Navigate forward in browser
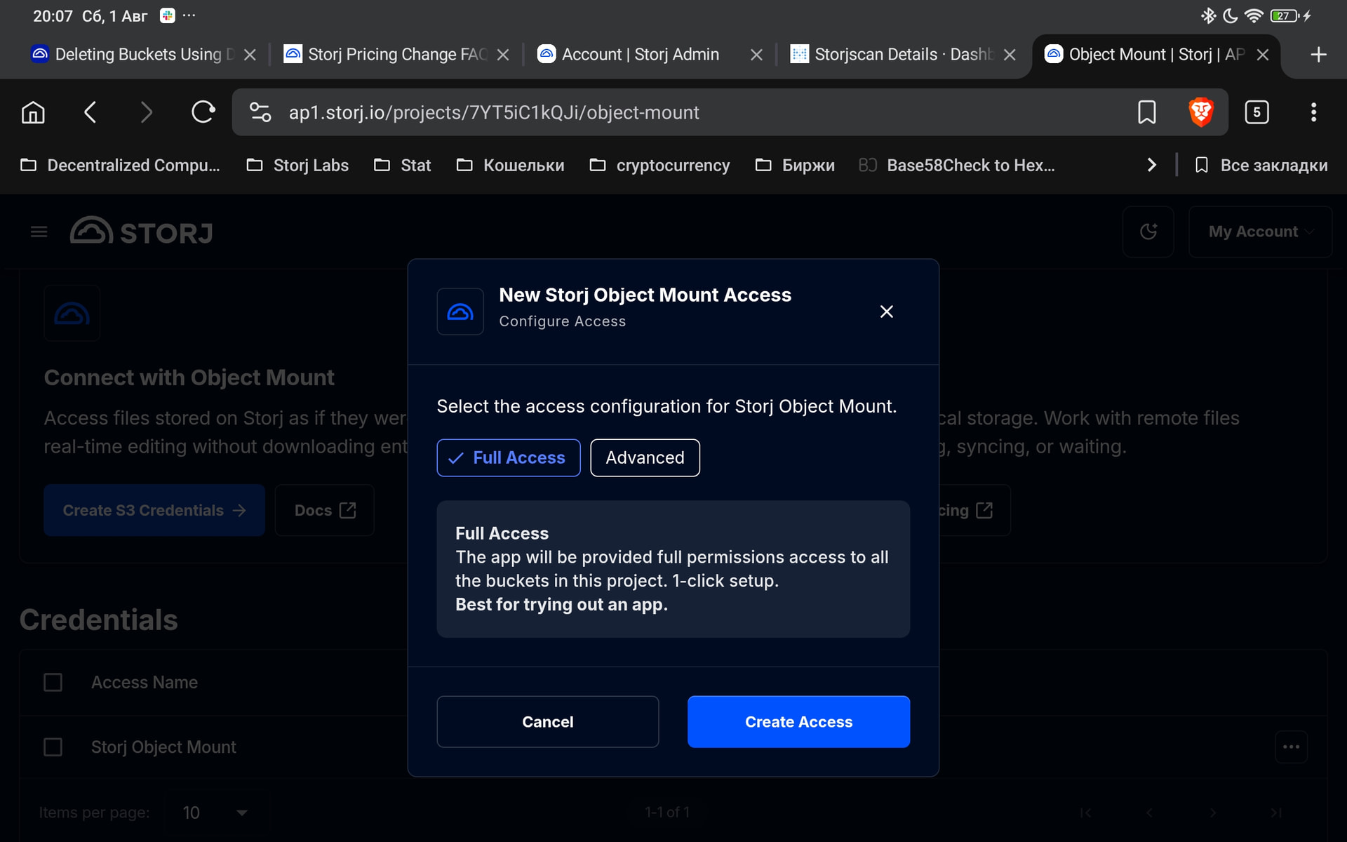The width and height of the screenshot is (1347, 842). click(146, 112)
